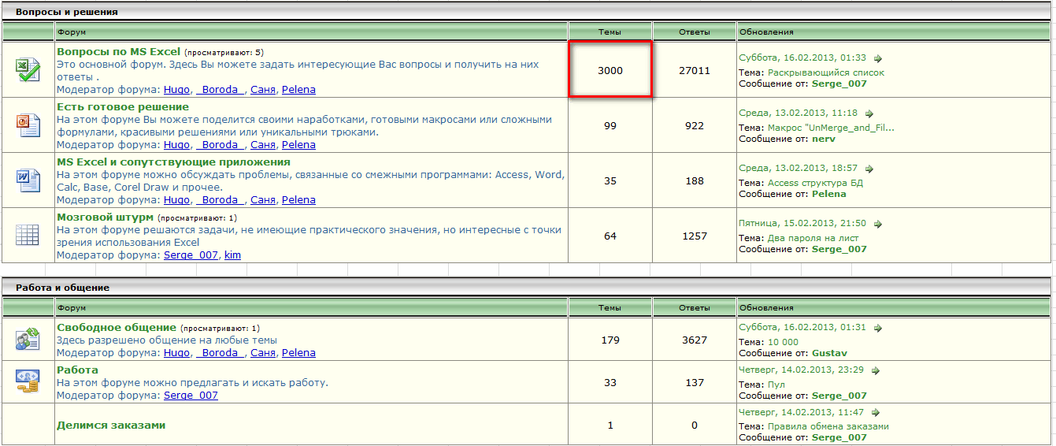Click date Суббота, 16.02.2013, 01:33
Screen dimensions: 1056x446
click(x=802, y=58)
